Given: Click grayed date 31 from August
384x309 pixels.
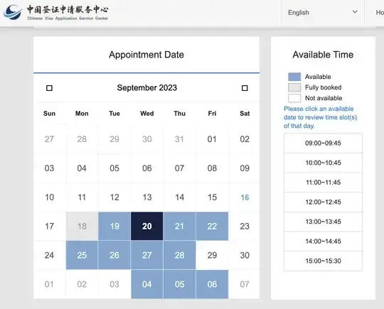Looking at the screenshot, I should pos(179,139).
